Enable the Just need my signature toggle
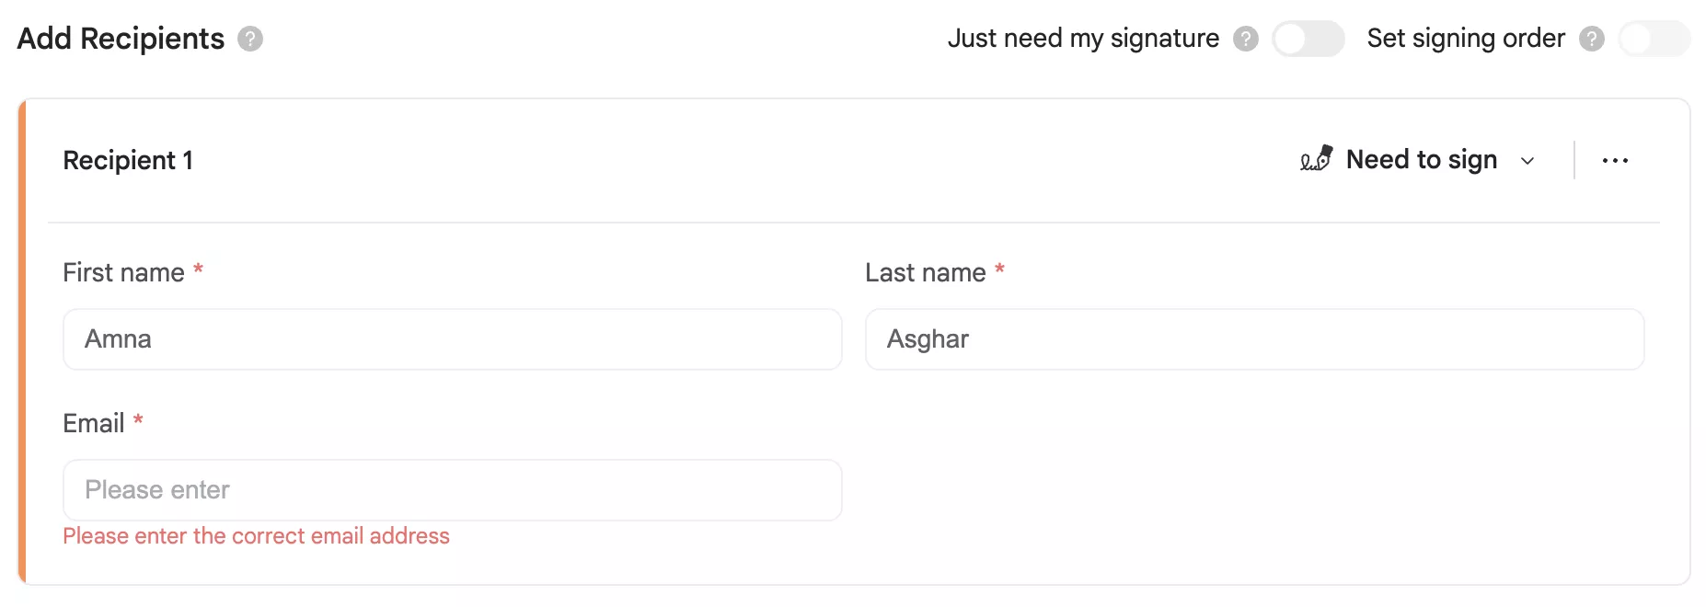 coord(1308,39)
